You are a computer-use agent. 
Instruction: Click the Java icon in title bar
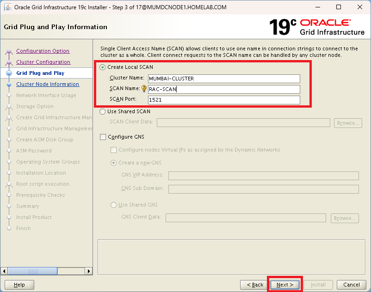(x=8, y=7)
